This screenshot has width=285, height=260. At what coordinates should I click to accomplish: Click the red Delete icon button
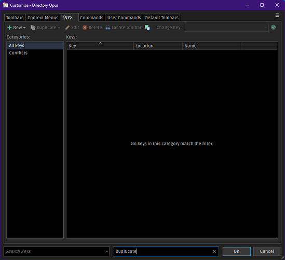(x=92, y=28)
